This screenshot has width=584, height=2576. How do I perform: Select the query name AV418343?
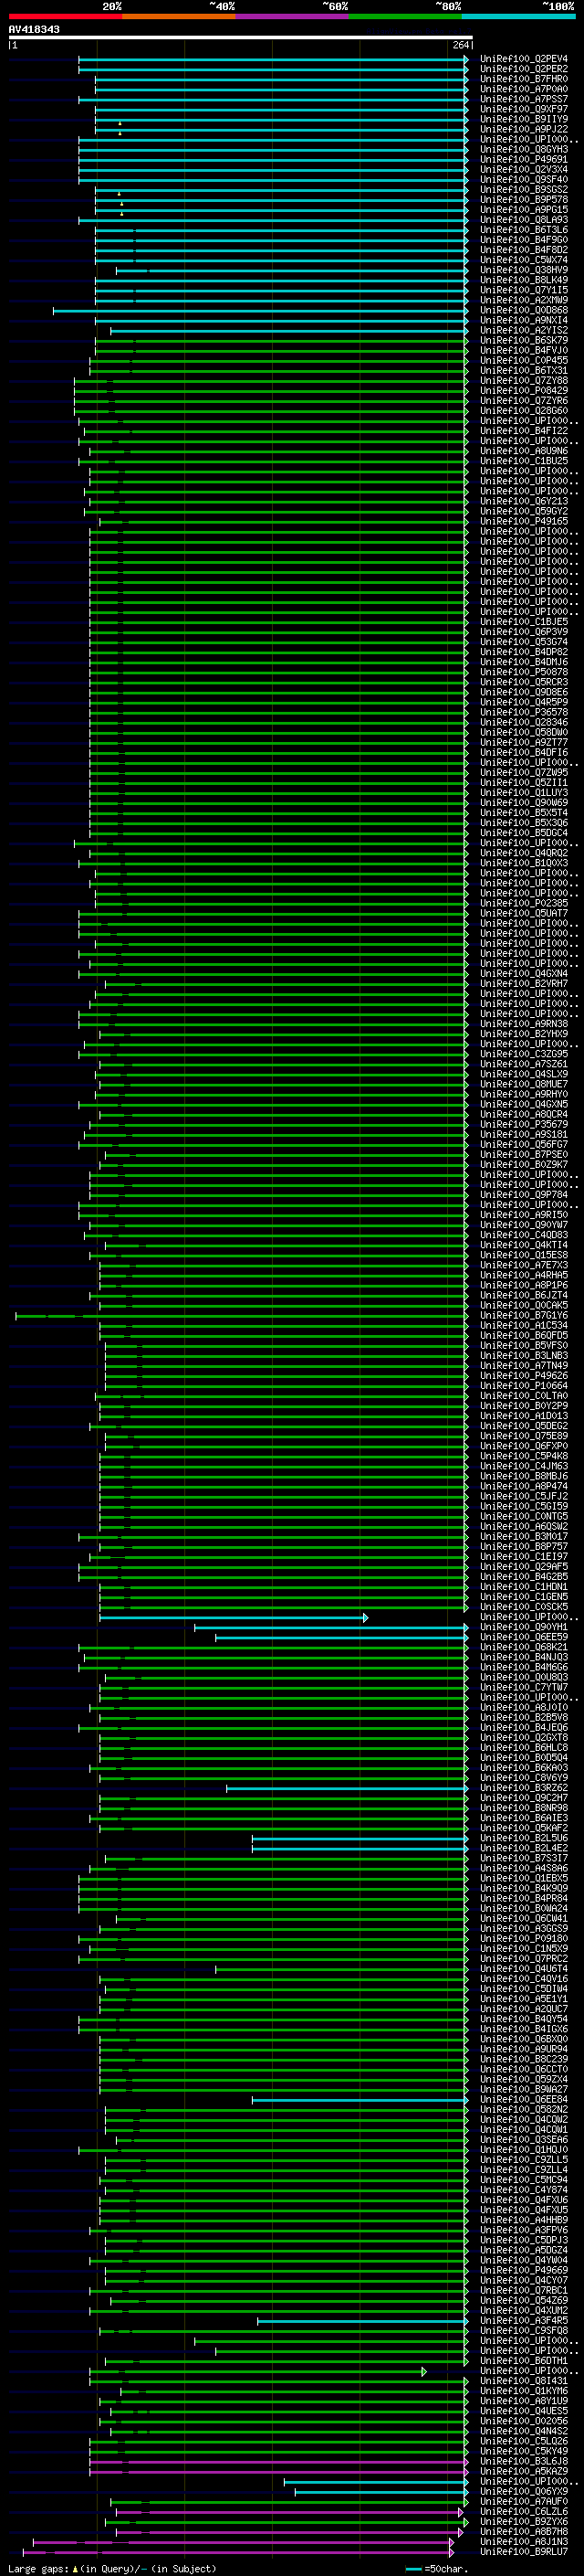(x=34, y=29)
